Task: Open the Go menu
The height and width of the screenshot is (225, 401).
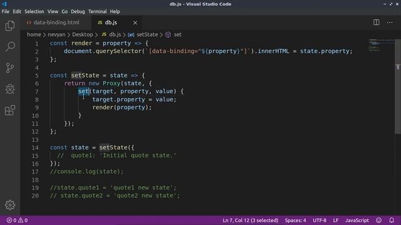Action: pyautogui.click(x=65, y=11)
